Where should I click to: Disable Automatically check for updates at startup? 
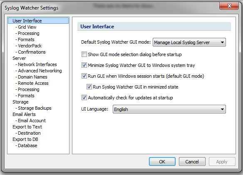pyautogui.click(x=84, y=98)
